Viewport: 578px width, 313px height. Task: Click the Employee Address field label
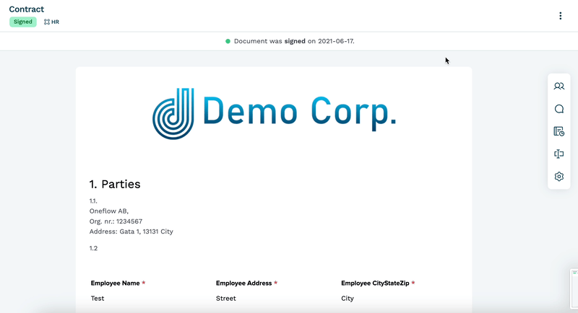pos(243,283)
